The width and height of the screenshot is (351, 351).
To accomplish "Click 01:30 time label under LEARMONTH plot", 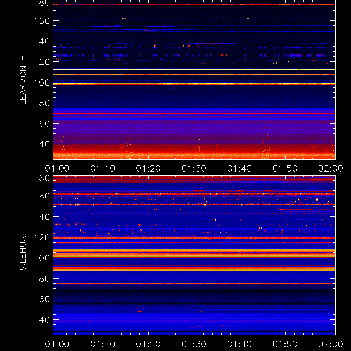I will pyautogui.click(x=194, y=168).
